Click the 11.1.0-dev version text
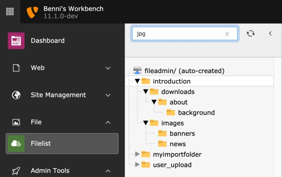Viewport: 282px width, 177px height. [61, 16]
